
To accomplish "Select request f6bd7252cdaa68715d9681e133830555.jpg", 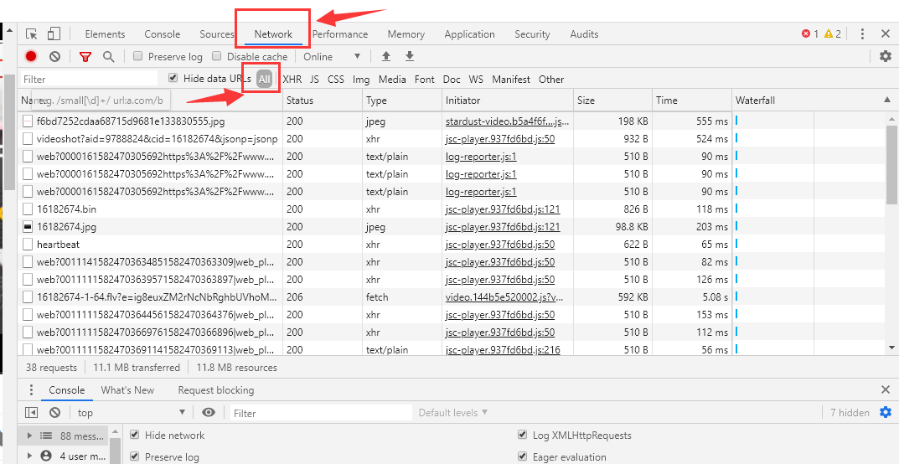I will (x=375, y=121).
